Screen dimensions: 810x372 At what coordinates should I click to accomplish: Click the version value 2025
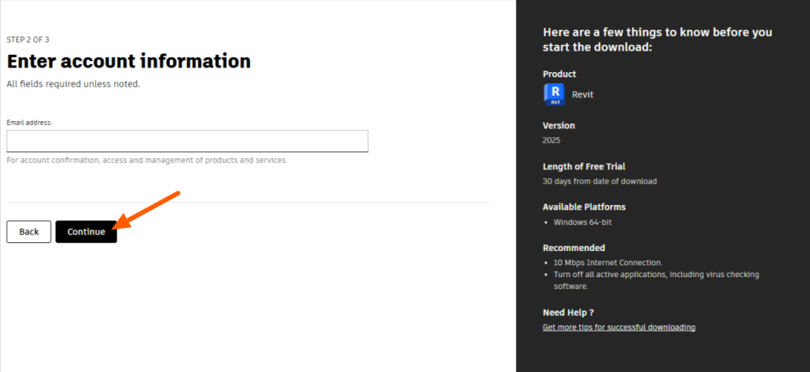[x=551, y=140]
